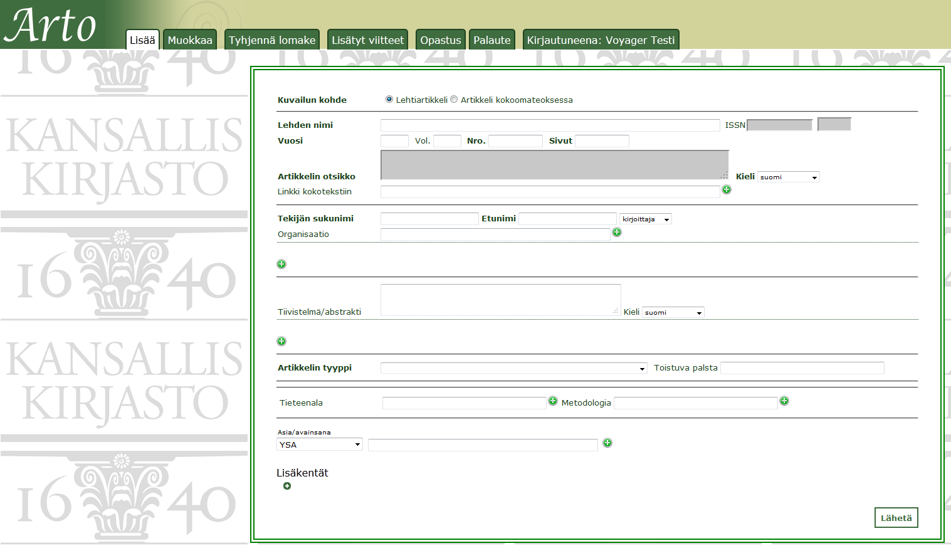
Task: Click Kirjautuneena: Voyager Testi tab
Action: pyautogui.click(x=601, y=39)
